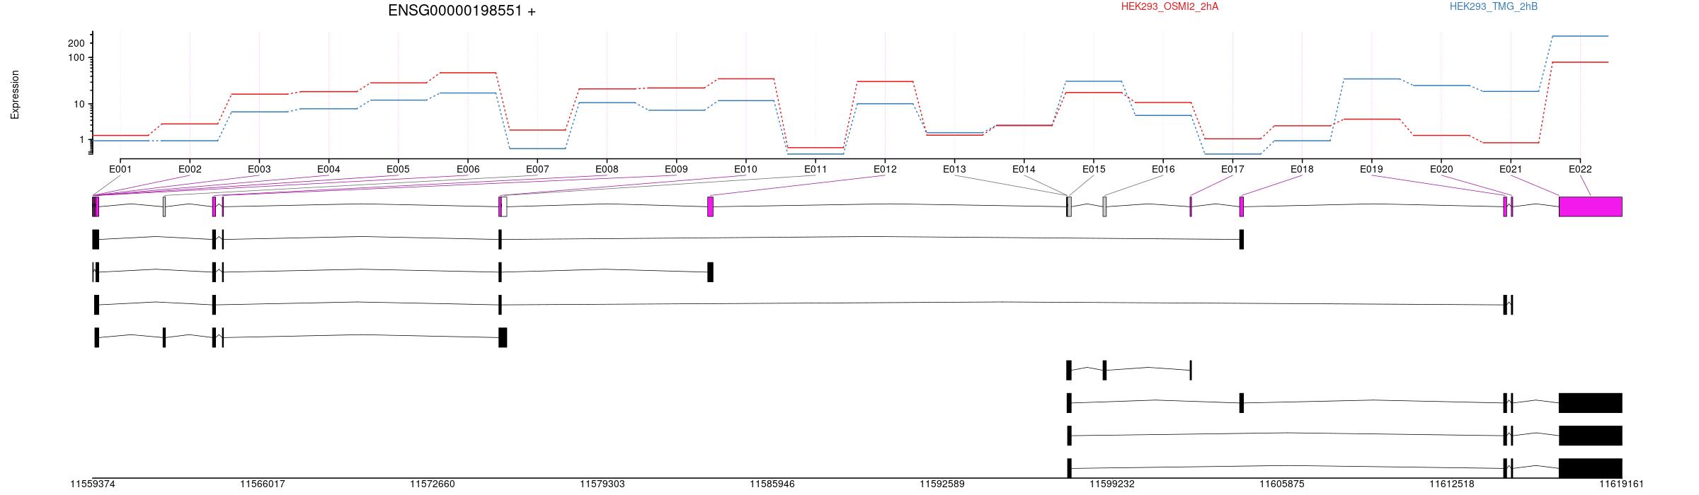This screenshot has width=1699, height=495.
Task: Click the E006 exon bin label
Action: [x=468, y=169]
